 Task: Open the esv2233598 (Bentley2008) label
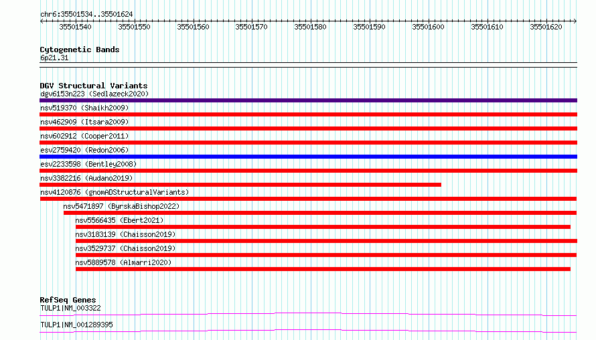pos(88,164)
